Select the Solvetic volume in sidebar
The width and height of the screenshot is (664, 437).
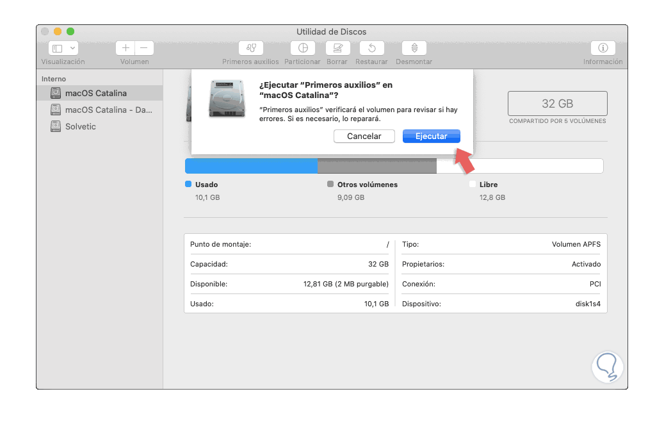pos(100,126)
